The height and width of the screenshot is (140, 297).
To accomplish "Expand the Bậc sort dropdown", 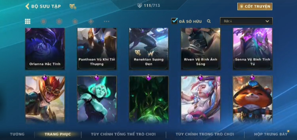I will click(x=246, y=21).
